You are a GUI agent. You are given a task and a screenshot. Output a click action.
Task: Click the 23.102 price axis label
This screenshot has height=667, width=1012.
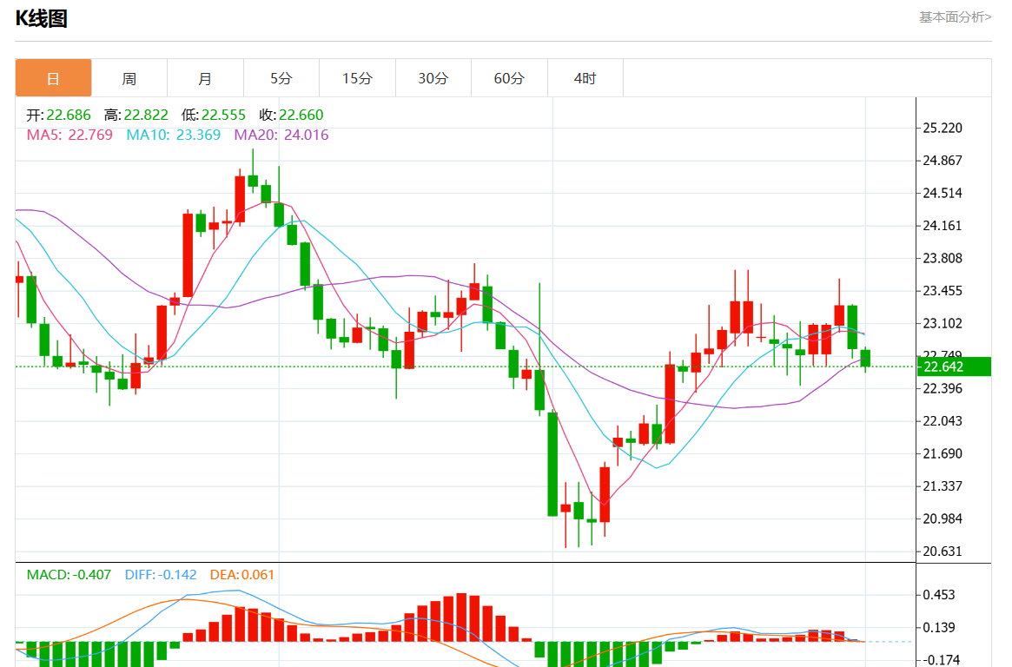(x=943, y=323)
